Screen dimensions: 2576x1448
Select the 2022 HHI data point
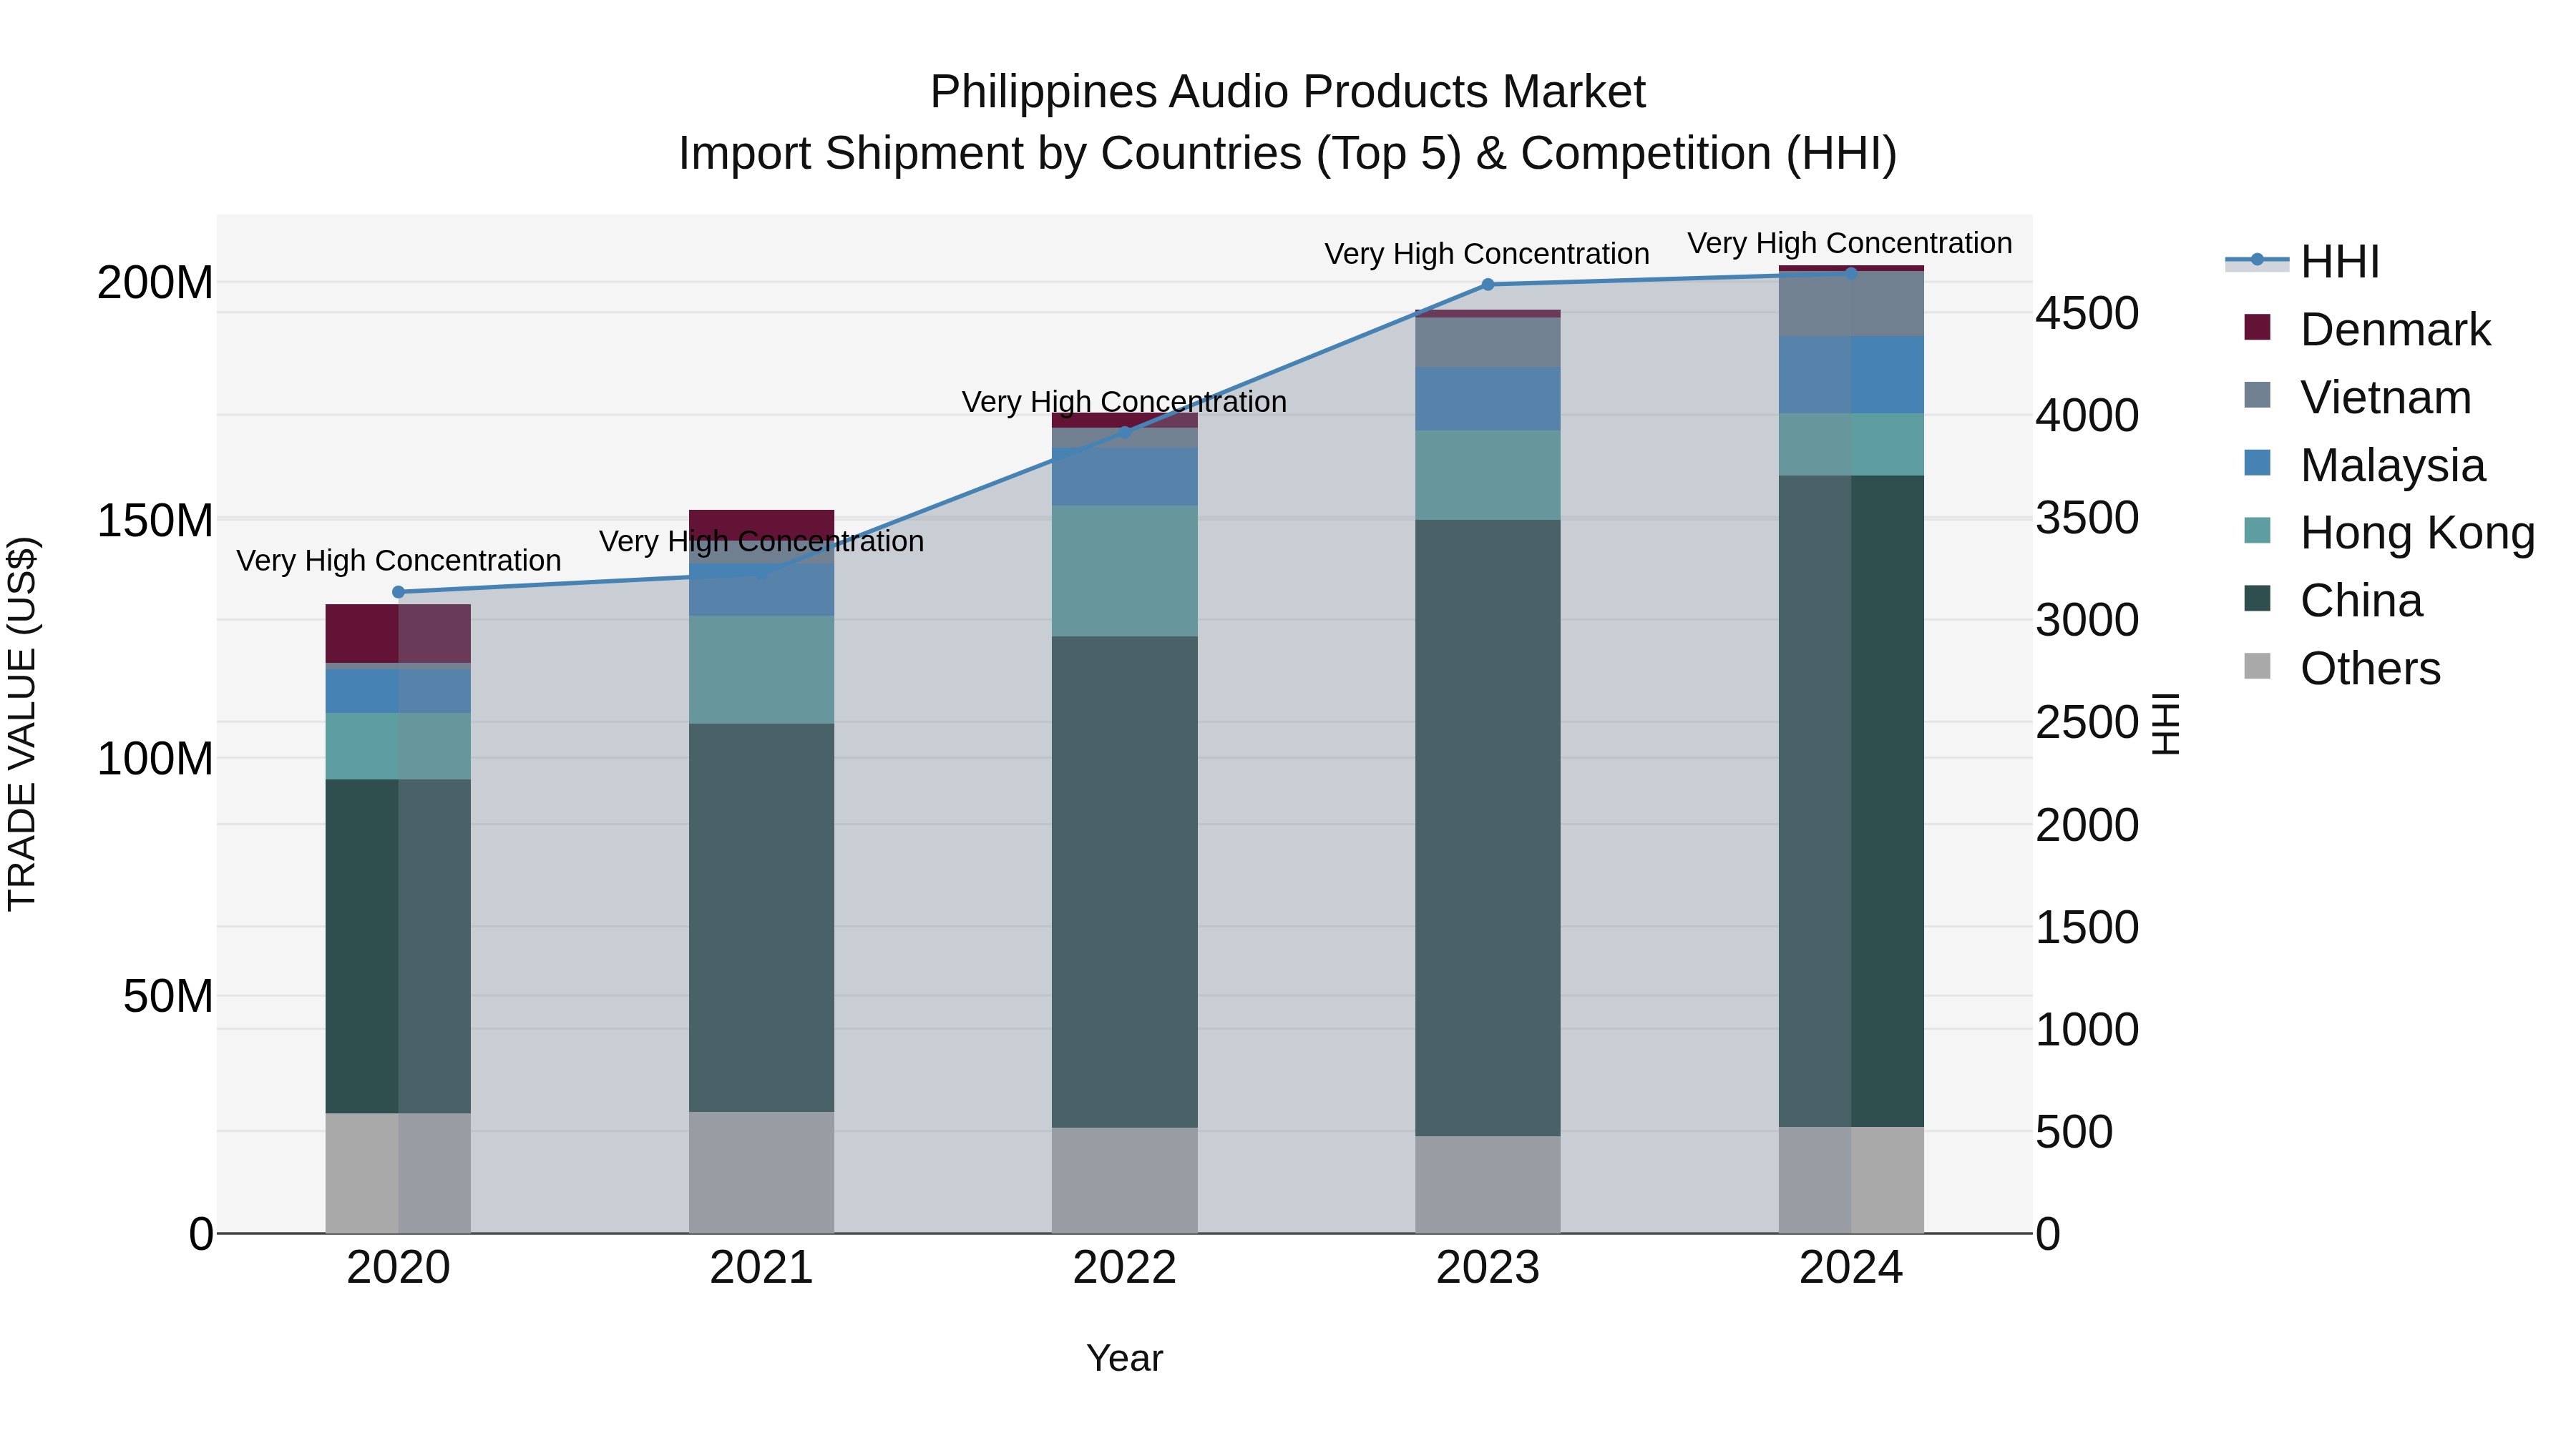point(1124,433)
